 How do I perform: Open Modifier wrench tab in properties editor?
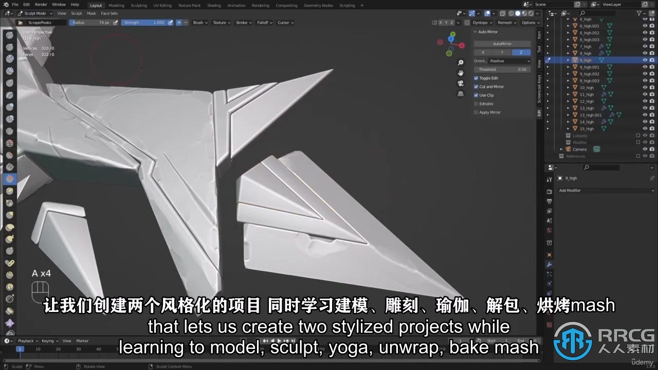click(549, 265)
